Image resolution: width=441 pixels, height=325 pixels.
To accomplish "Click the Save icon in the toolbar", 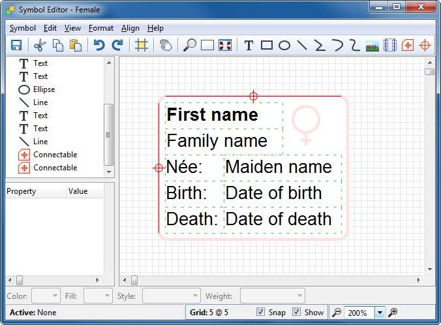I will coord(16,45).
